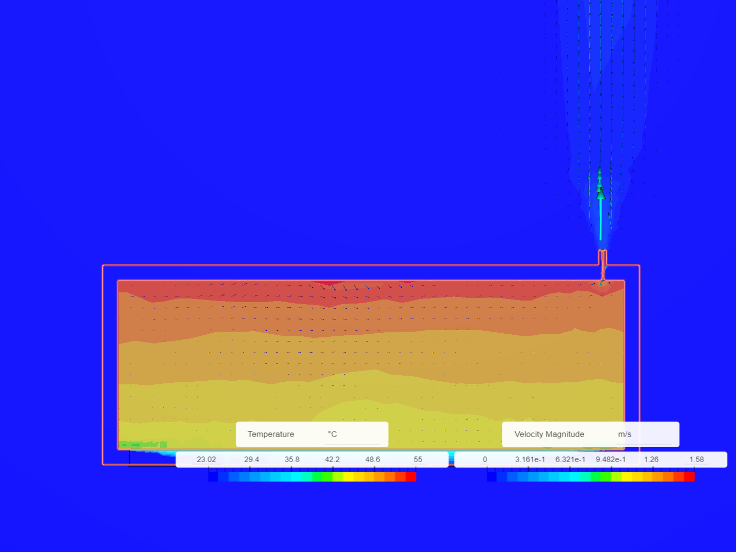736x552 pixels.
Task: Click the velocity magnitude rainbow color bar
Action: [591, 476]
